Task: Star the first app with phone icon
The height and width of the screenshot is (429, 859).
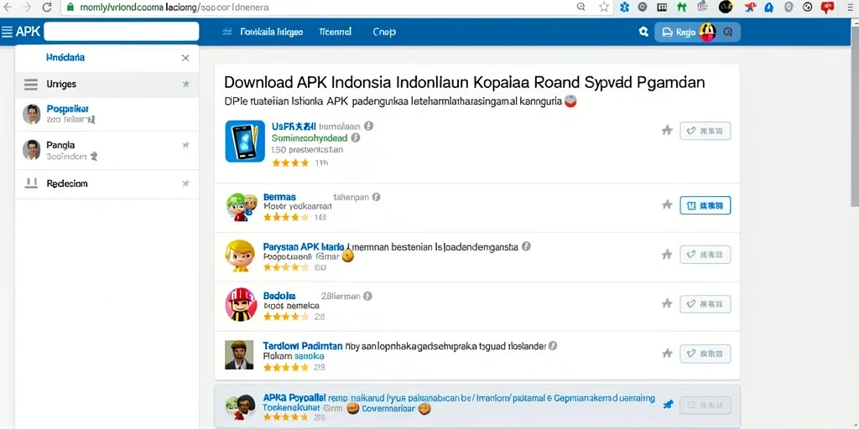Action: click(667, 130)
